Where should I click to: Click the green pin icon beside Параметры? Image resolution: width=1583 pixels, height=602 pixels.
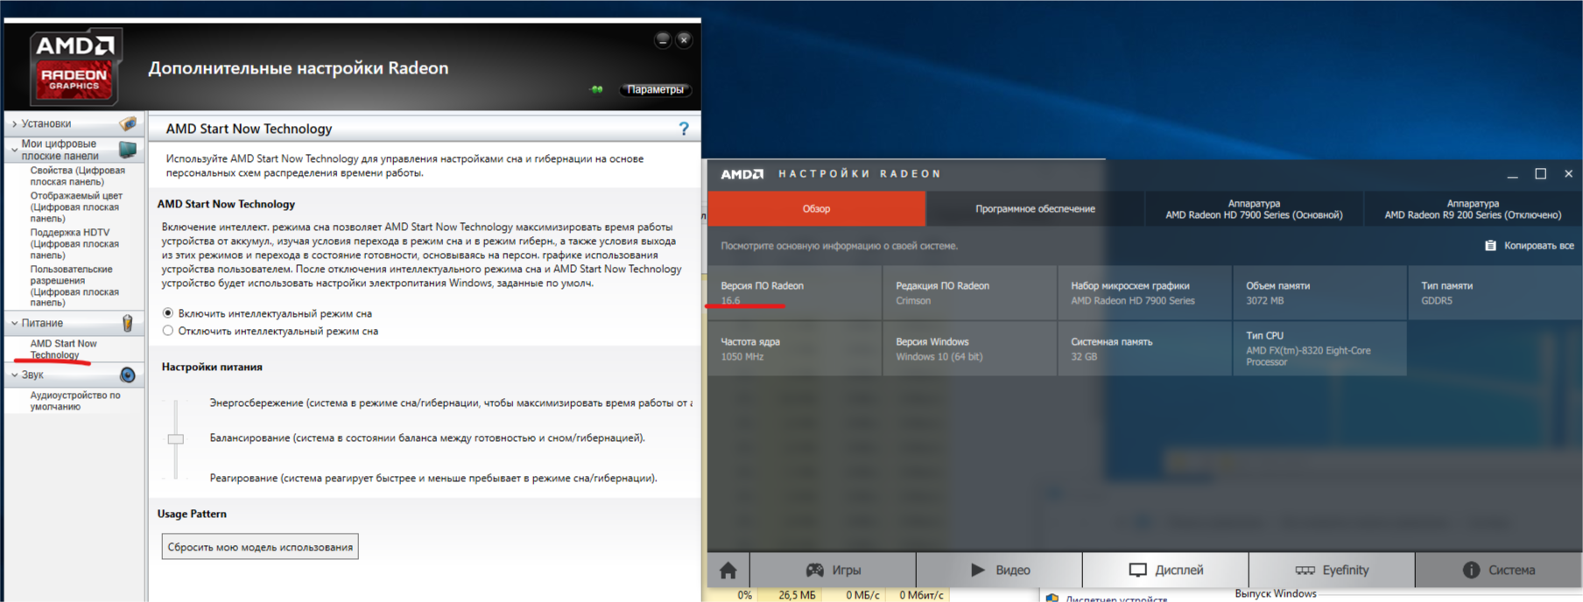click(597, 89)
